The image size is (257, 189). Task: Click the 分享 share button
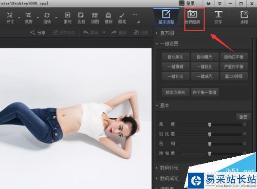38,33
